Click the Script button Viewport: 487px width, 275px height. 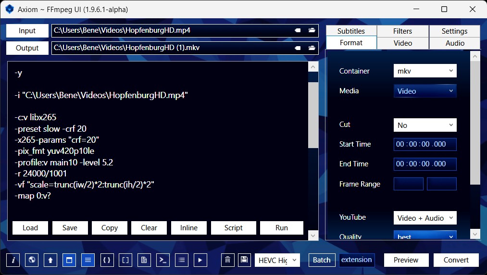233,228
